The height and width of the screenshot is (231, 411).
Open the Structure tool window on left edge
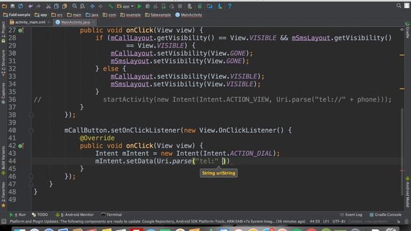point(3,64)
